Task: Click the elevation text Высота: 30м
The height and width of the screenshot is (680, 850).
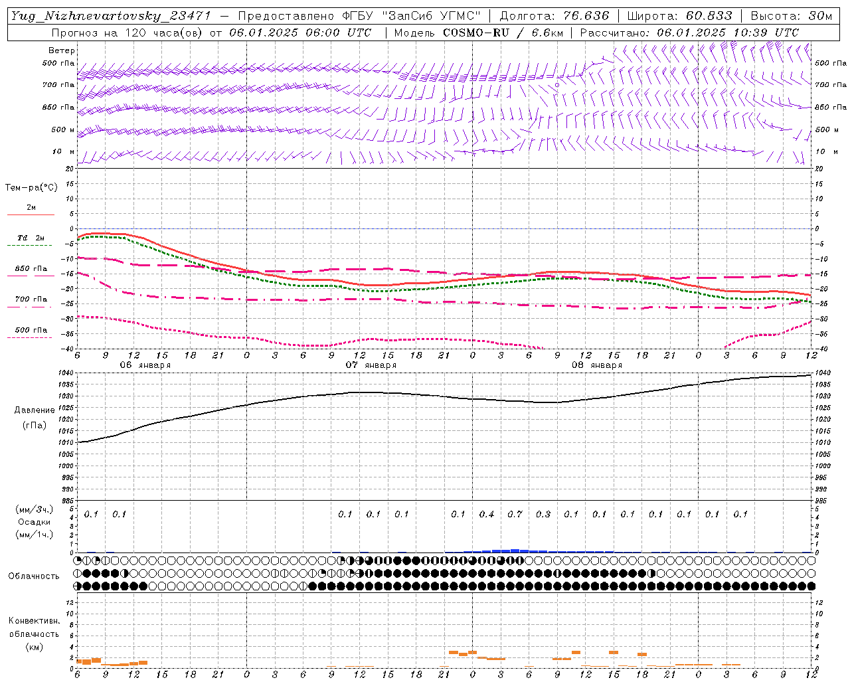Action: pos(791,16)
